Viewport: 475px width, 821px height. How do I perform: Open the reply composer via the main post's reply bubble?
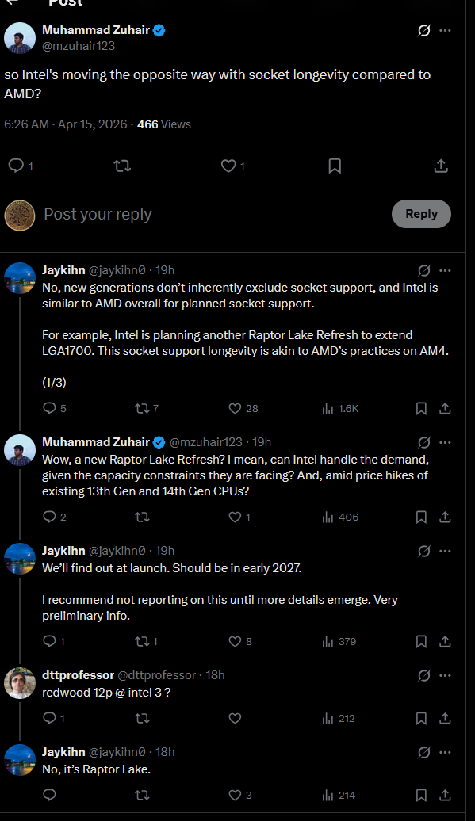pos(17,166)
